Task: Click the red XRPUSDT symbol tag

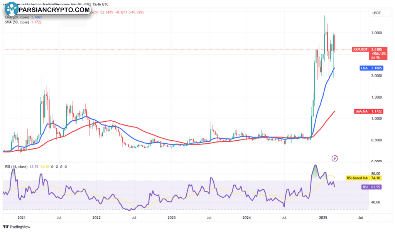Action: 363,50
